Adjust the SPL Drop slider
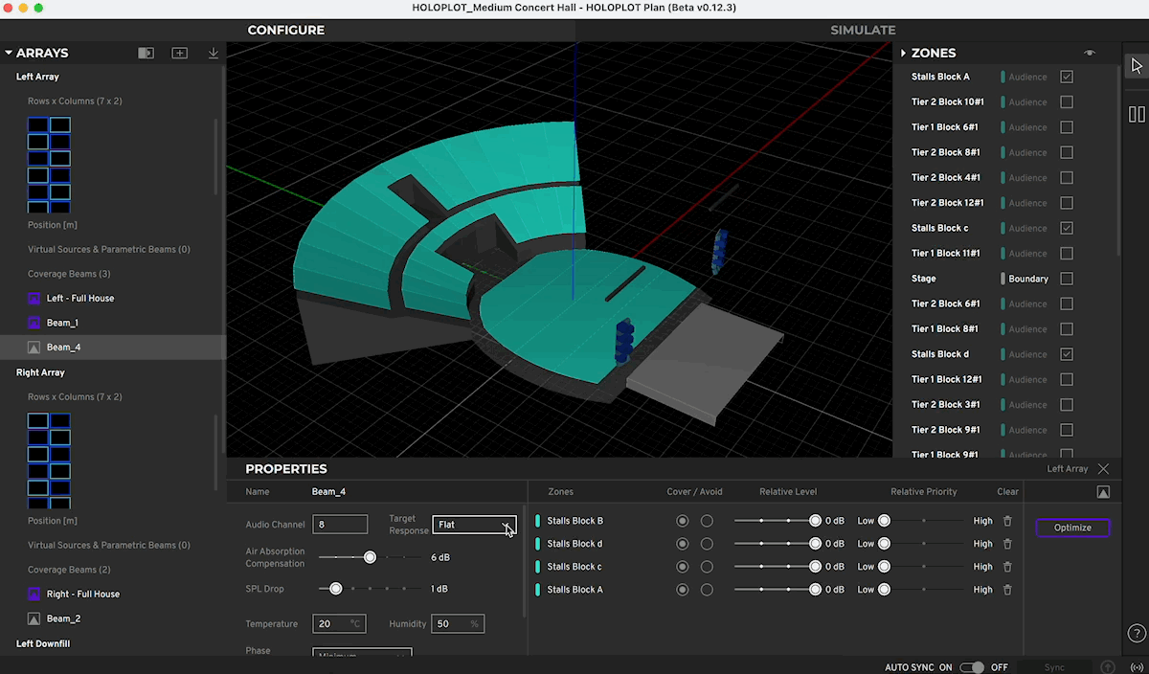Image resolution: width=1149 pixels, height=674 pixels. pos(336,589)
